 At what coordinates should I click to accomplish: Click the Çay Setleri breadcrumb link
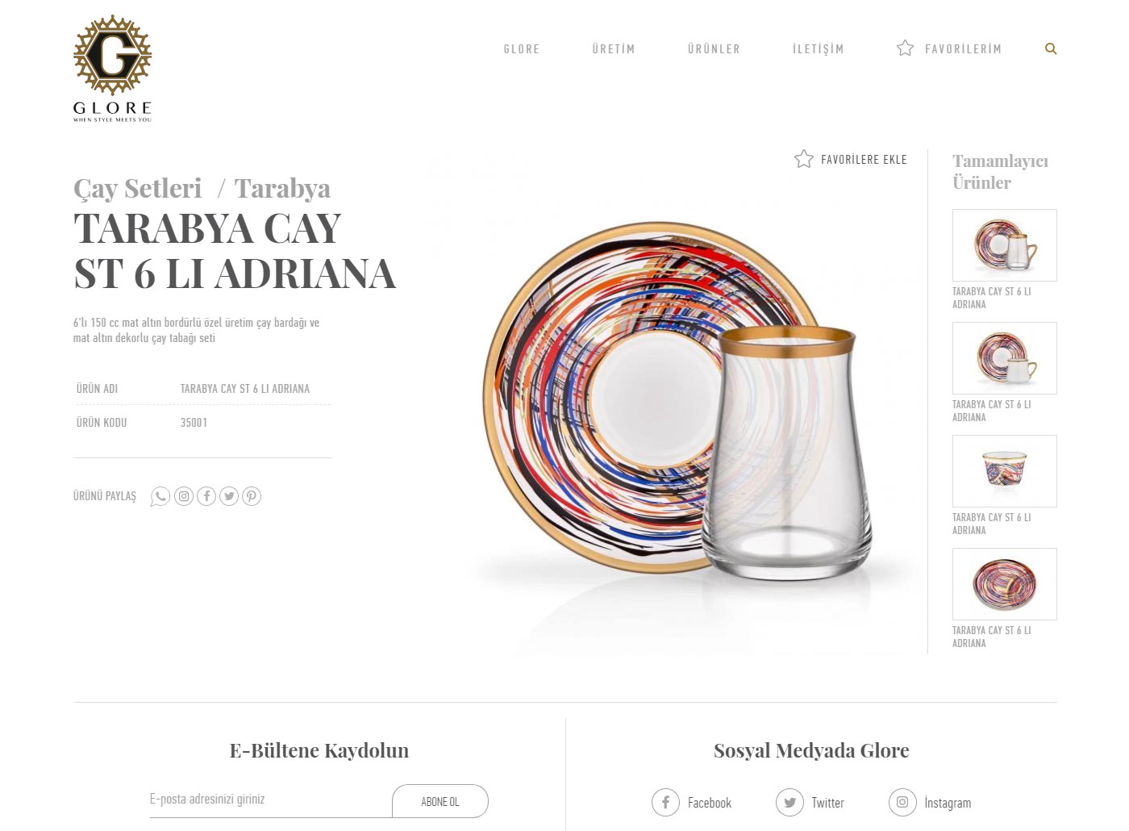pyautogui.click(x=138, y=189)
